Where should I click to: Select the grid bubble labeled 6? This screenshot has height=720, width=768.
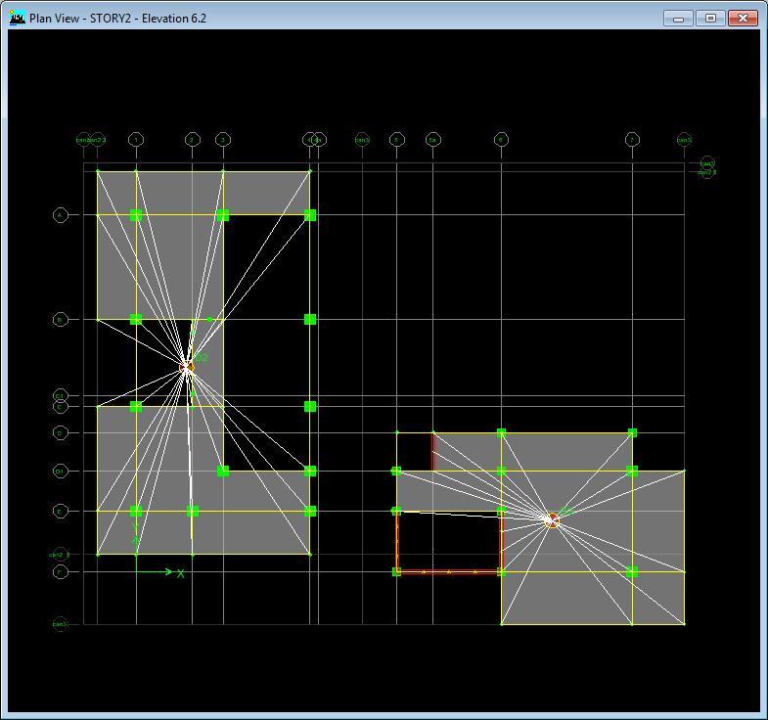pos(501,140)
